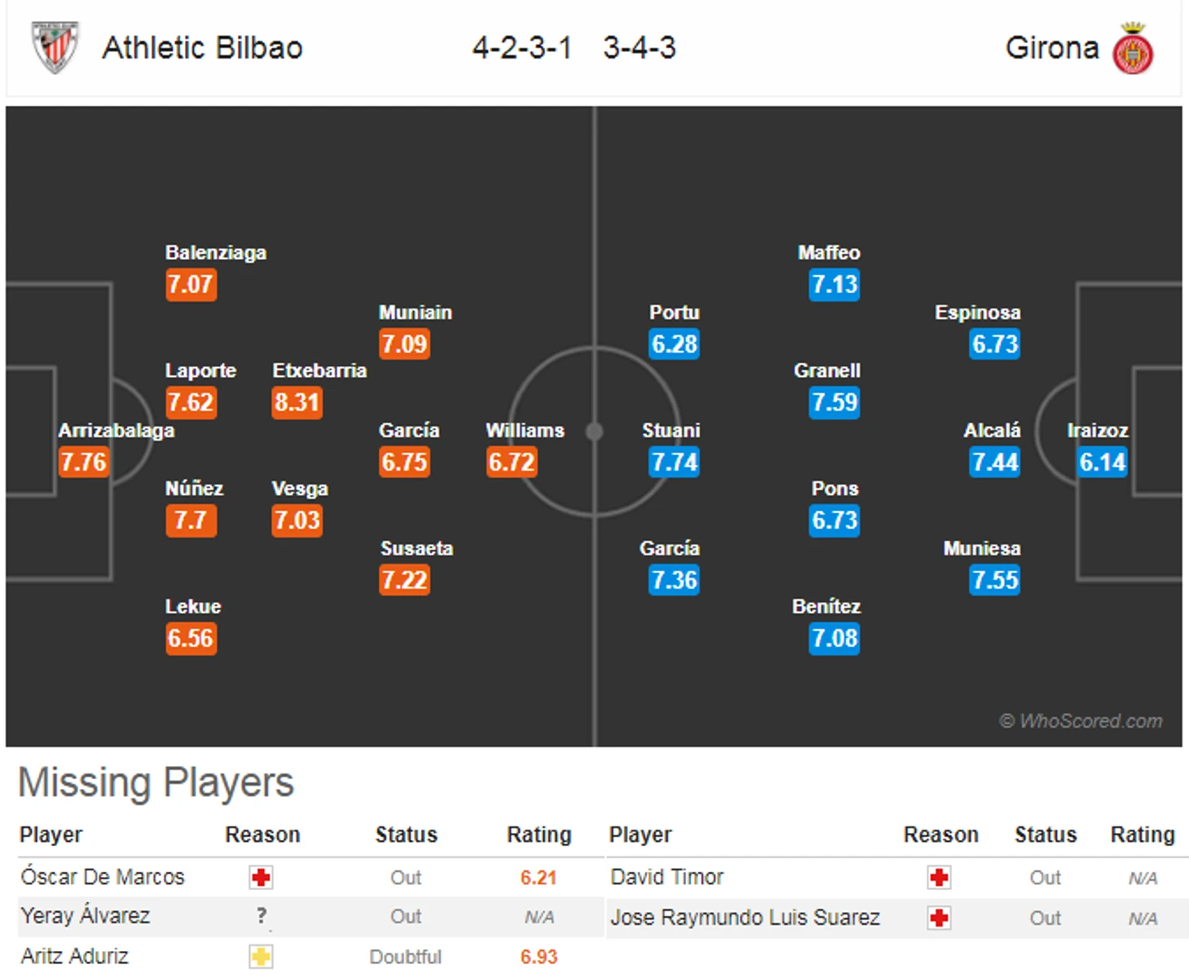Click Yeray Álvarez question mark reason icon
Image resolution: width=1189 pixels, height=977 pixels.
pos(261,916)
